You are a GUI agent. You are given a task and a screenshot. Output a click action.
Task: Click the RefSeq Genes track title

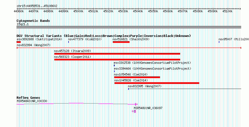[x=28, y=98]
